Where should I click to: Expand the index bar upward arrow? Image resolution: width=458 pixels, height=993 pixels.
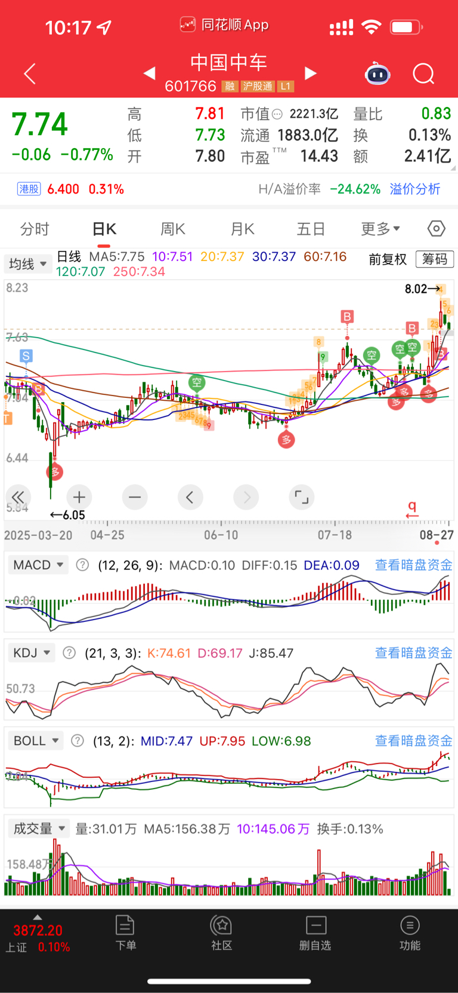click(x=38, y=917)
